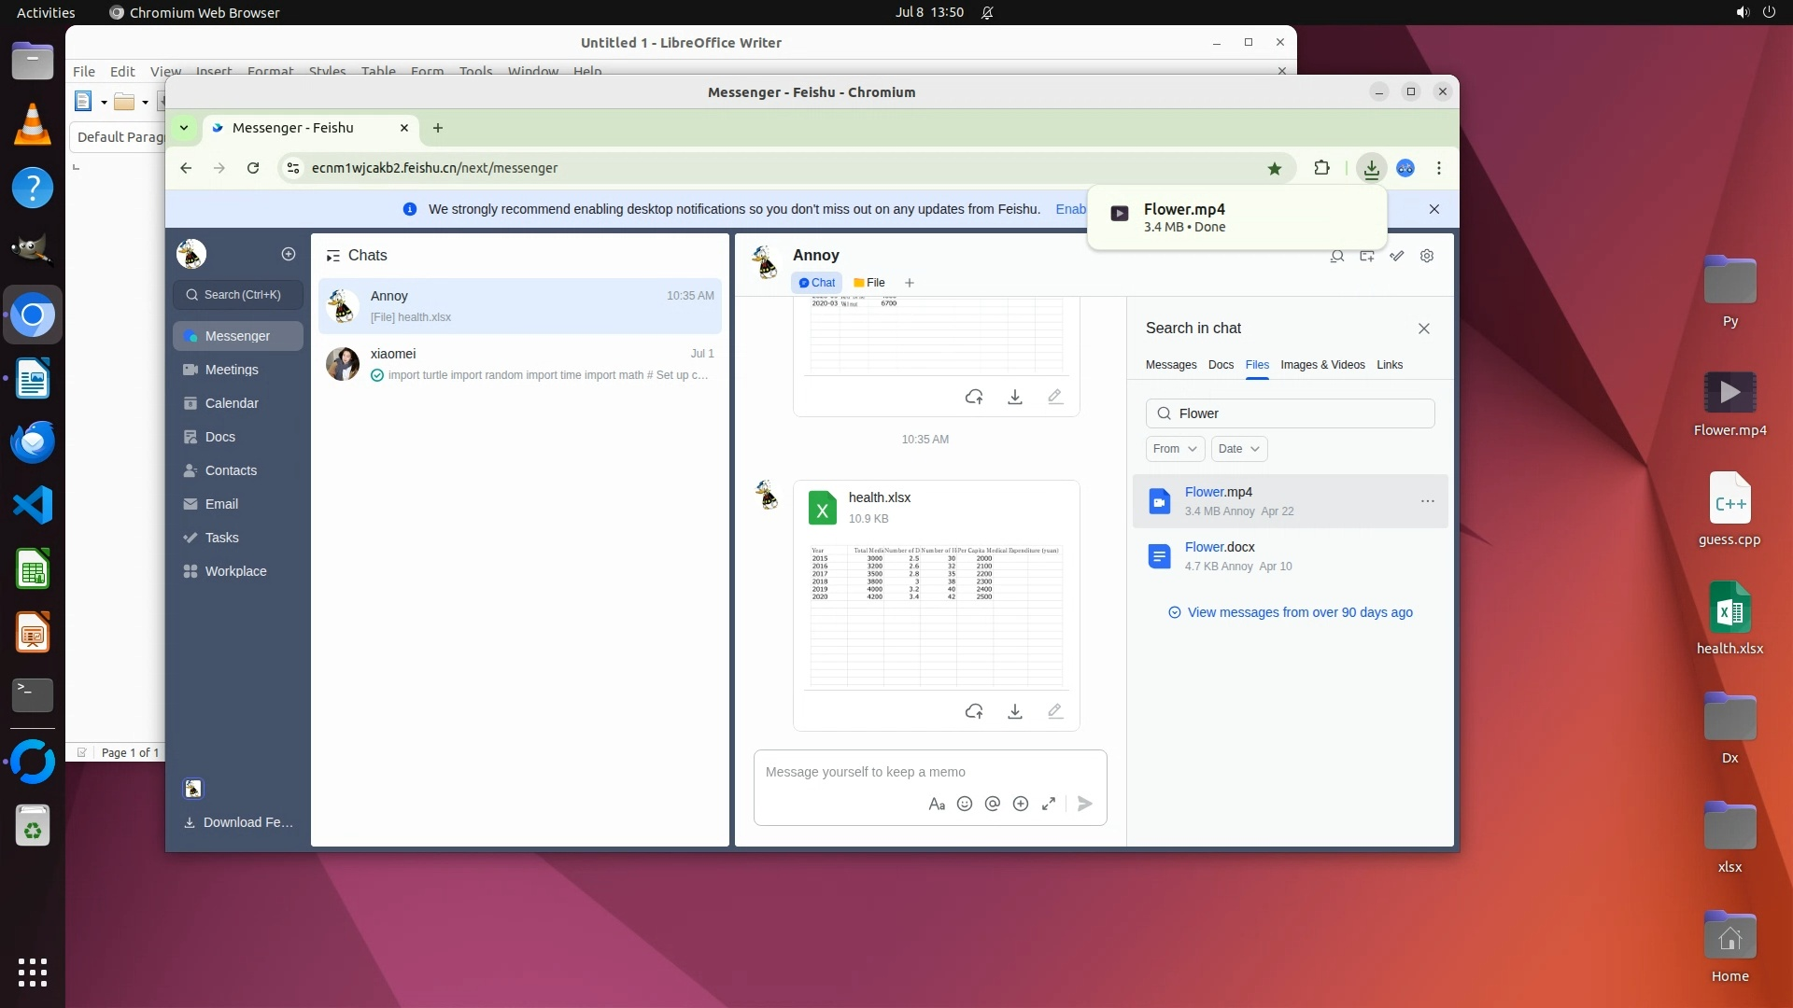Image resolution: width=1793 pixels, height=1008 pixels.
Task: Expand the From filter dropdown
Action: 1174,449
